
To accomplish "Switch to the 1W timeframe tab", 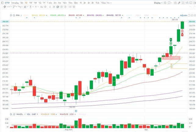I will click(x=30, y=3).
